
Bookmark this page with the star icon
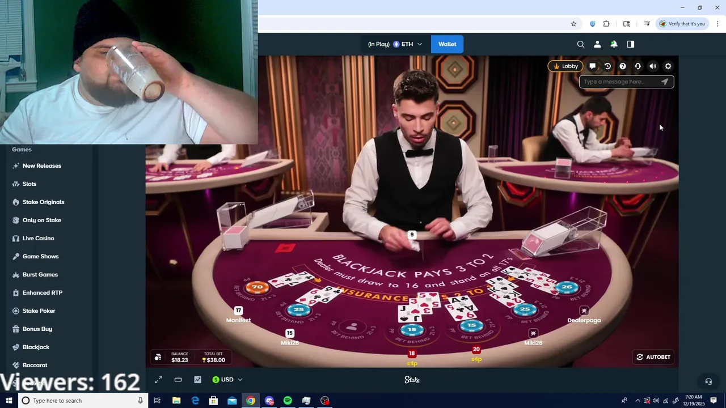(x=573, y=24)
